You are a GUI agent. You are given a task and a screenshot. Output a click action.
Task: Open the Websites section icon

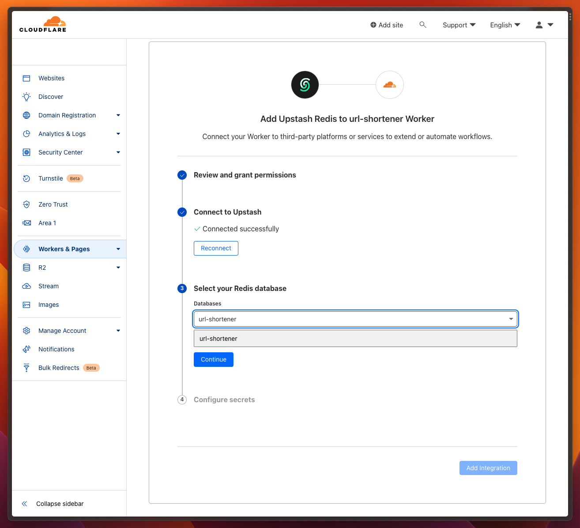point(26,78)
